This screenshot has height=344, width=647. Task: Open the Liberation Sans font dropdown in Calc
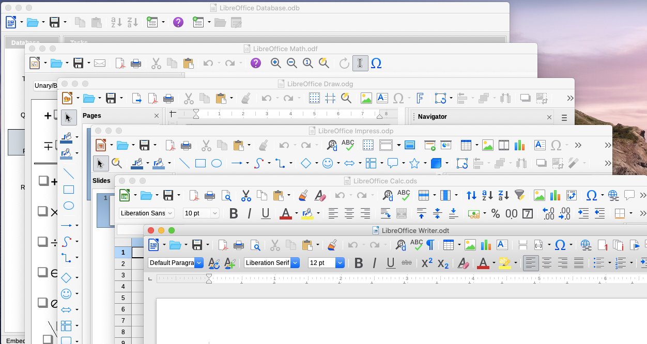pyautogui.click(x=146, y=213)
